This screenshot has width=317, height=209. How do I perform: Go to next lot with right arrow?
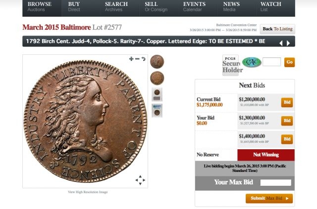[288, 43]
